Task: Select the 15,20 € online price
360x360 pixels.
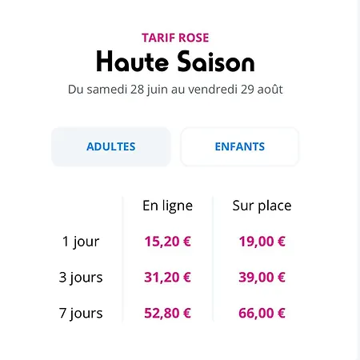Action: [167, 242]
